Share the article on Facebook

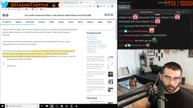(106, 15)
